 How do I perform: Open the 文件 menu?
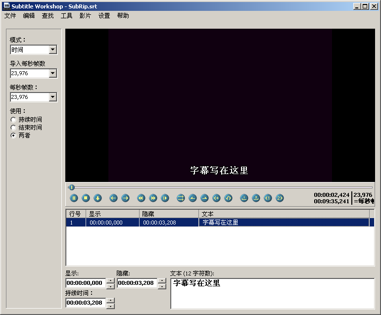10,16
